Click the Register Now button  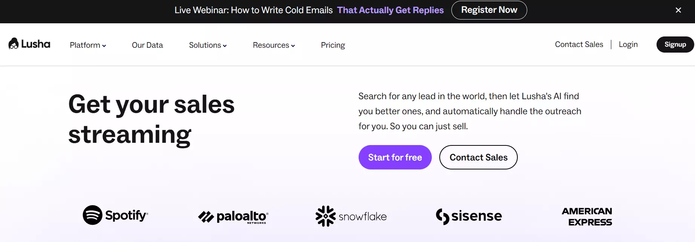[489, 10]
